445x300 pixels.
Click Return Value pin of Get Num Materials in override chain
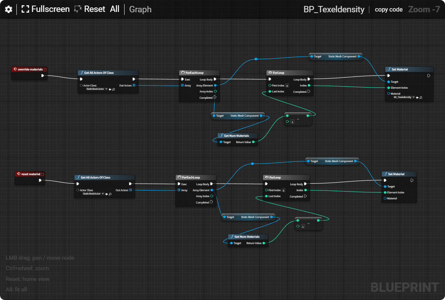click(x=253, y=142)
